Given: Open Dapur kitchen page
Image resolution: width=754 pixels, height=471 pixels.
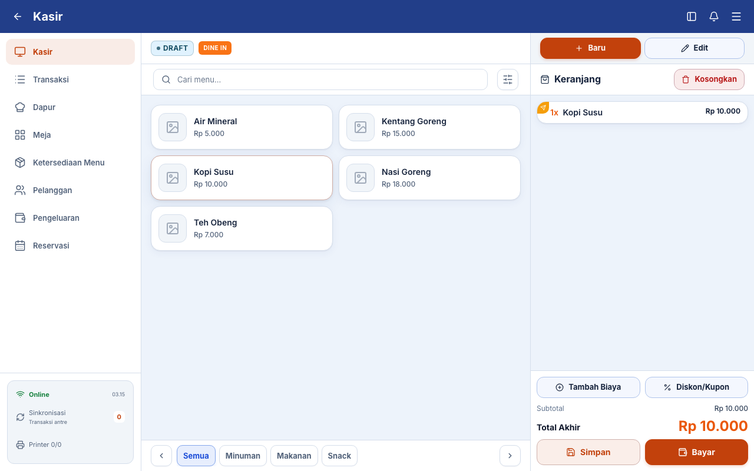Looking at the screenshot, I should click(71, 107).
